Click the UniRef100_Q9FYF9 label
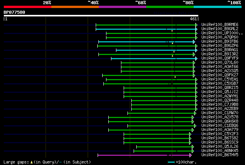Viewport: 245px width, 165px height. (x=220, y=58)
